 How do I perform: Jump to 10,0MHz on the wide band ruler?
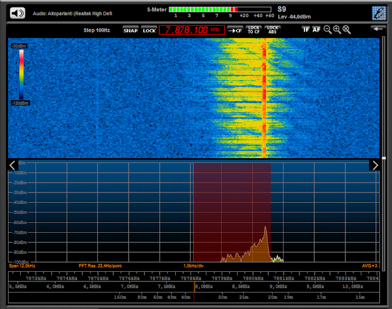point(353,286)
